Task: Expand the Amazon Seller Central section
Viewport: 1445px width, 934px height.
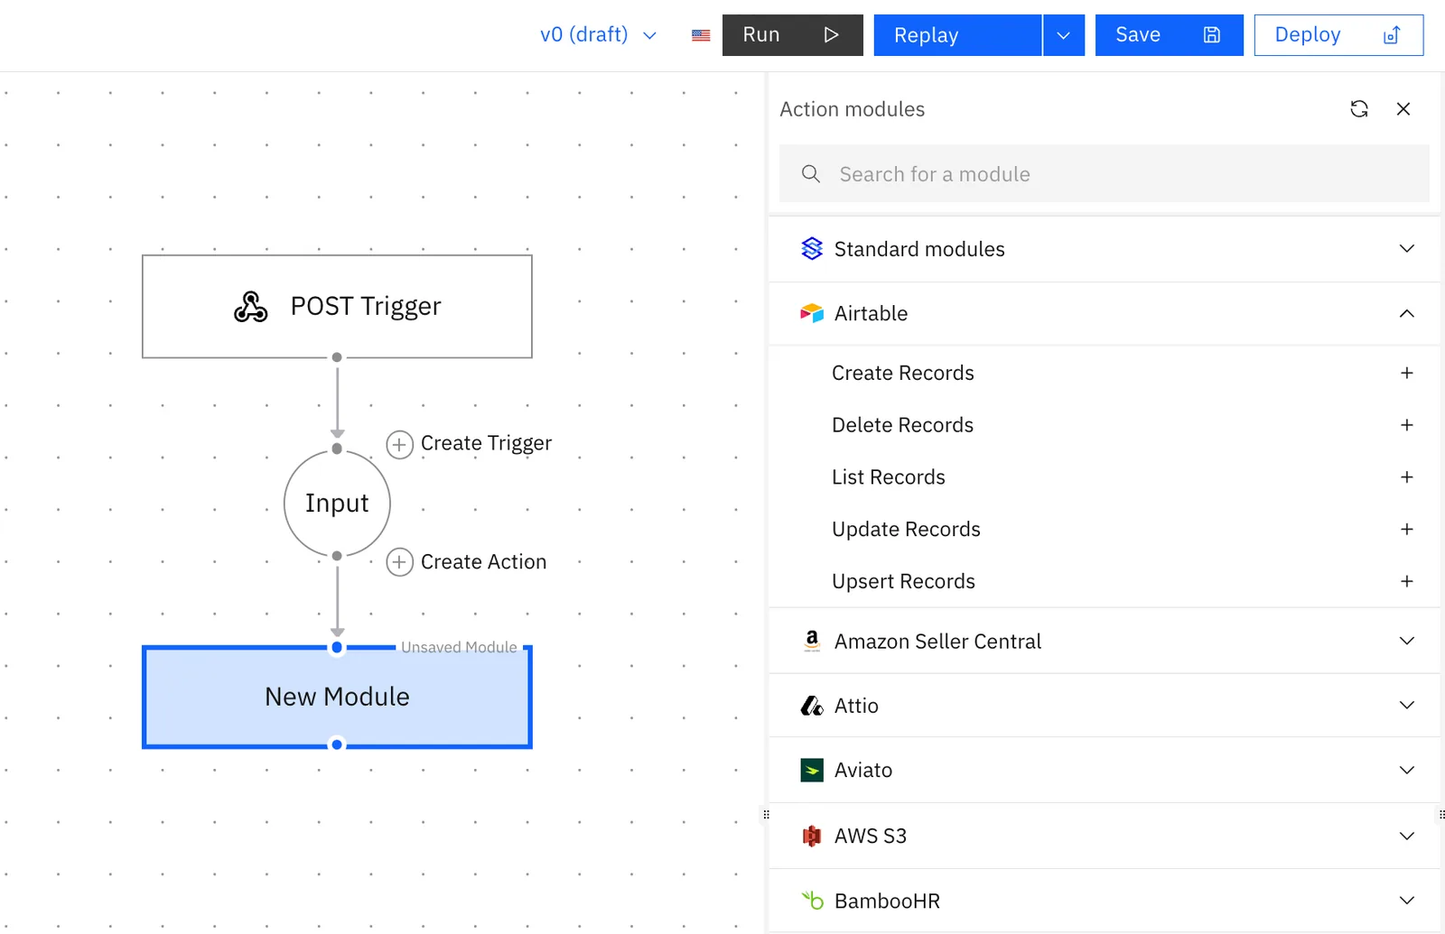Action: pyautogui.click(x=1104, y=641)
